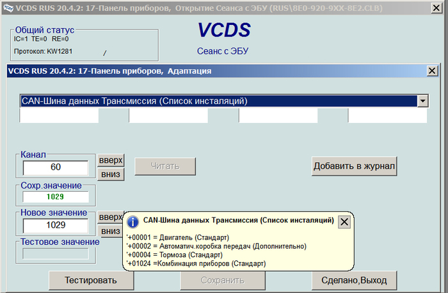The height and width of the screenshot is (293, 448).
Task: Decrease channel with Канал вниз button
Action: (111, 174)
